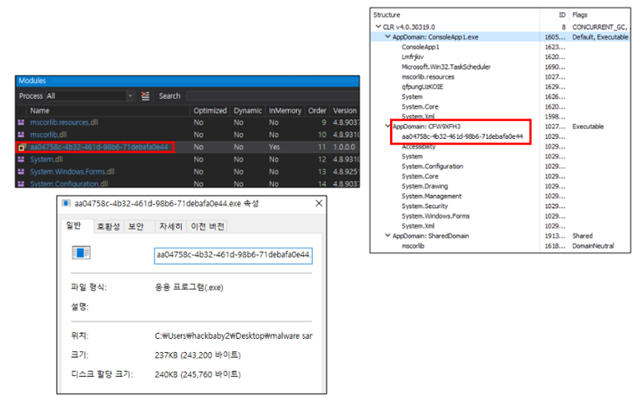
Task: Click the 응용 프로그램(.exe) file type
Action: point(189,287)
